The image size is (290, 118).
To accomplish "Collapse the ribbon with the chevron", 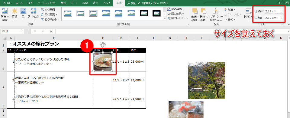I will pyautogui.click(x=288, y=25).
